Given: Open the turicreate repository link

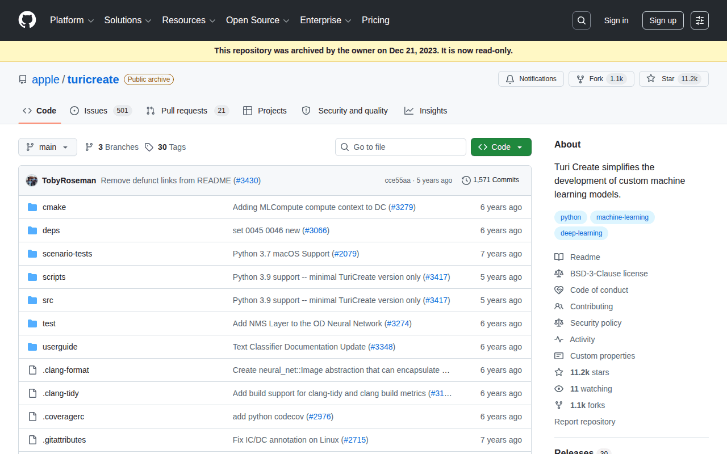Looking at the screenshot, I should [93, 79].
